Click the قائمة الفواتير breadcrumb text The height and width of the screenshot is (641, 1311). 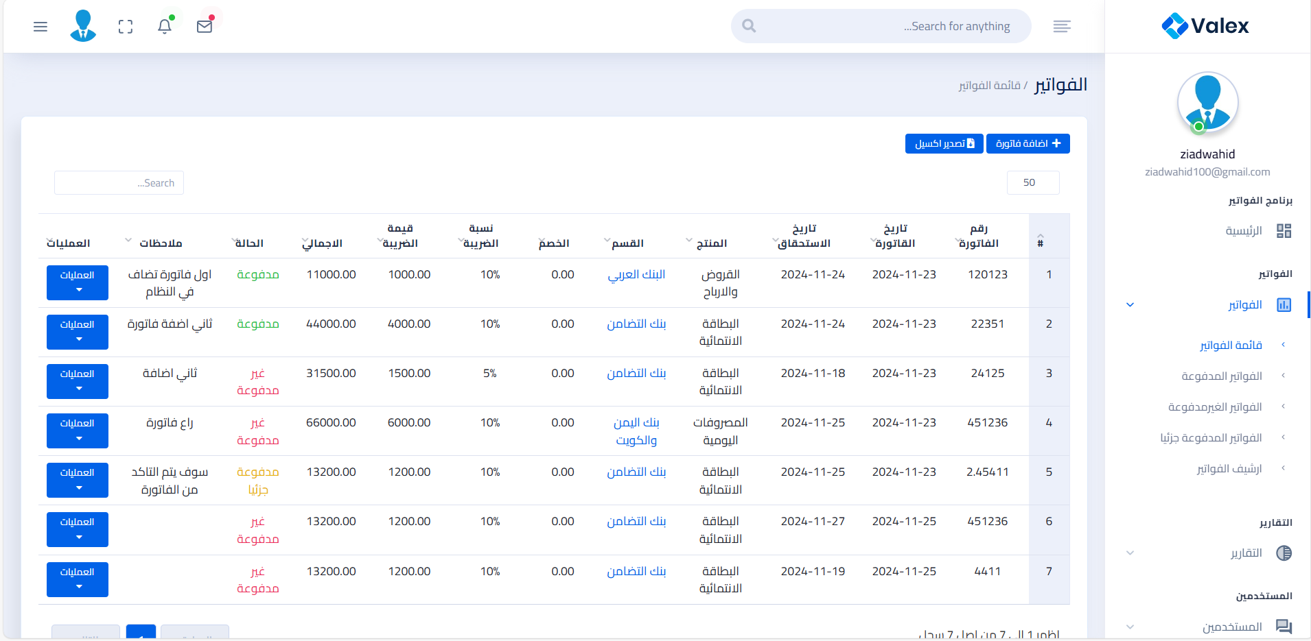(989, 86)
